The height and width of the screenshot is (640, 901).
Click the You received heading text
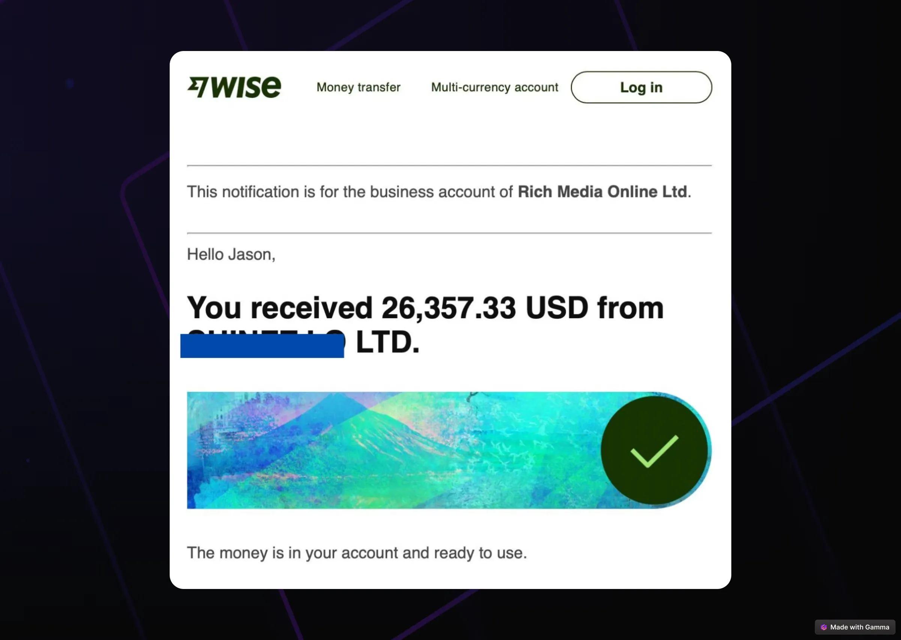pyautogui.click(x=280, y=307)
